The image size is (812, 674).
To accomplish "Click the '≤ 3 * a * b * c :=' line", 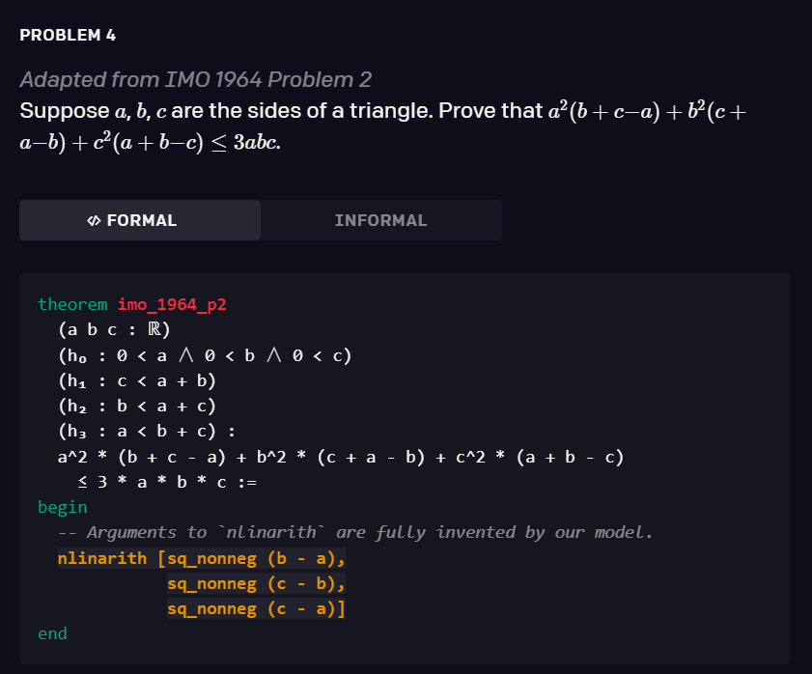I will click(x=166, y=481).
